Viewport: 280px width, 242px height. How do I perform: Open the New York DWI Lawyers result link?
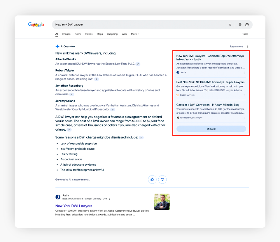coord(74,206)
